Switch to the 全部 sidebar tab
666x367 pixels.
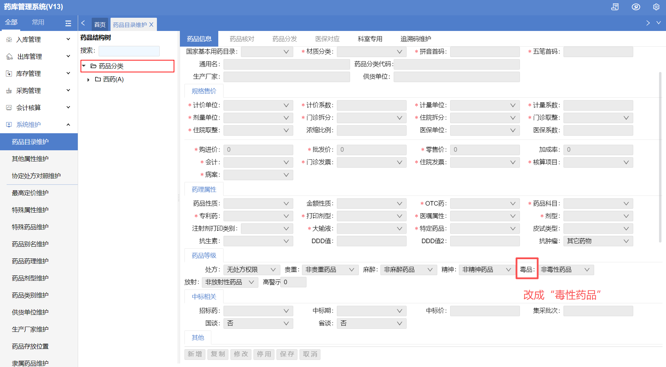click(11, 23)
